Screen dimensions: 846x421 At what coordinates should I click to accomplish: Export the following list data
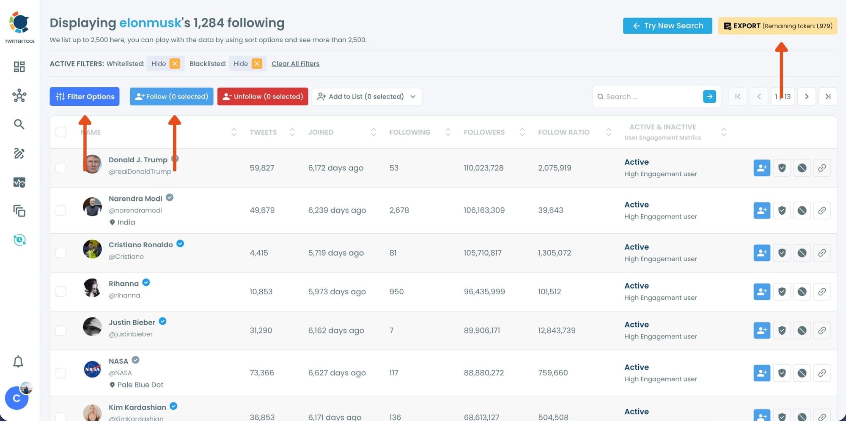click(x=777, y=26)
